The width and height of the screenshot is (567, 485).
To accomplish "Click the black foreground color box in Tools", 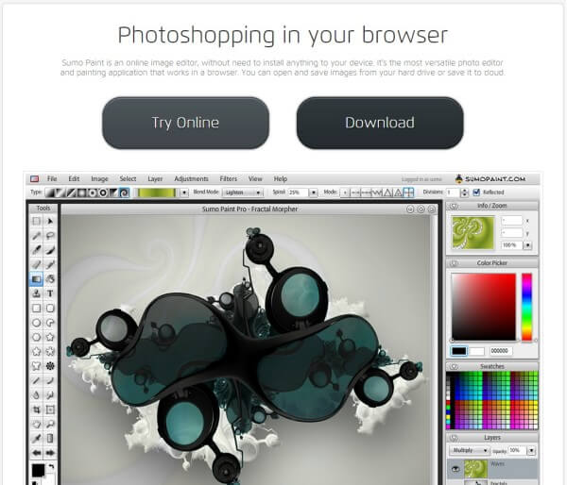I will (x=38, y=470).
